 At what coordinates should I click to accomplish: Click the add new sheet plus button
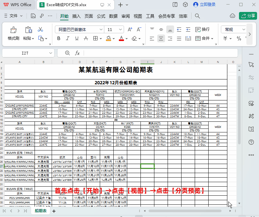[x=54, y=211]
